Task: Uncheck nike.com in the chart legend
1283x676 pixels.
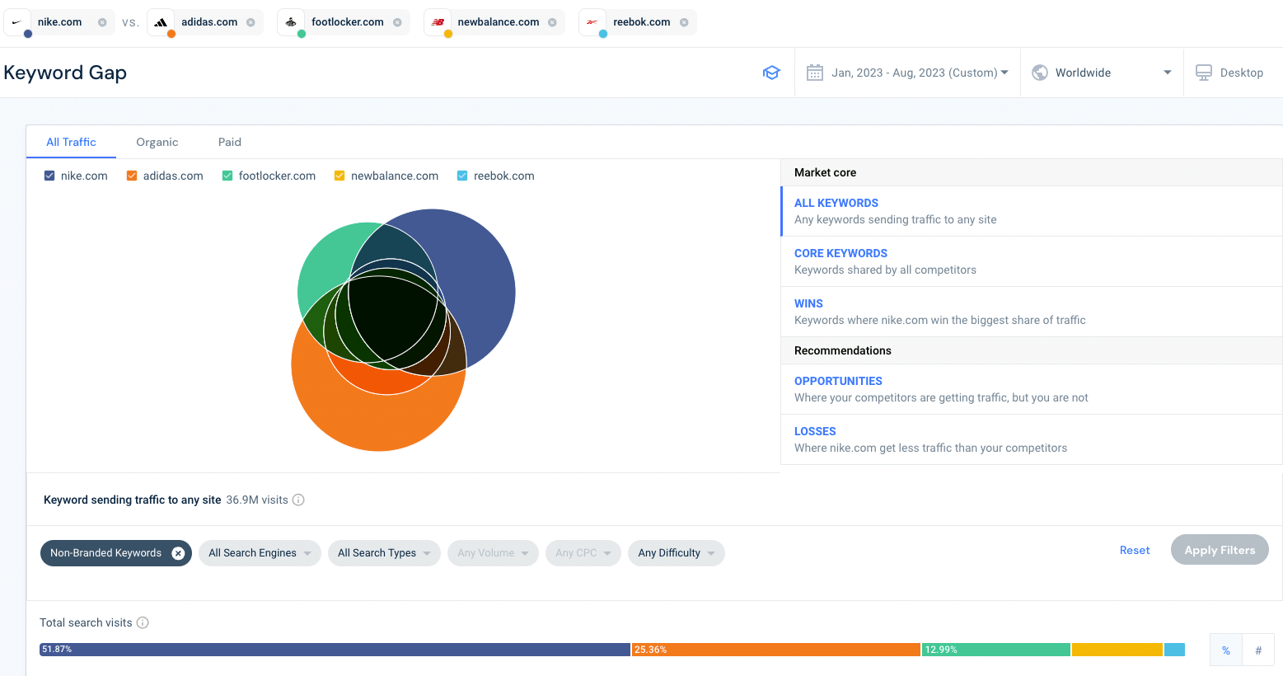Action: coord(49,176)
